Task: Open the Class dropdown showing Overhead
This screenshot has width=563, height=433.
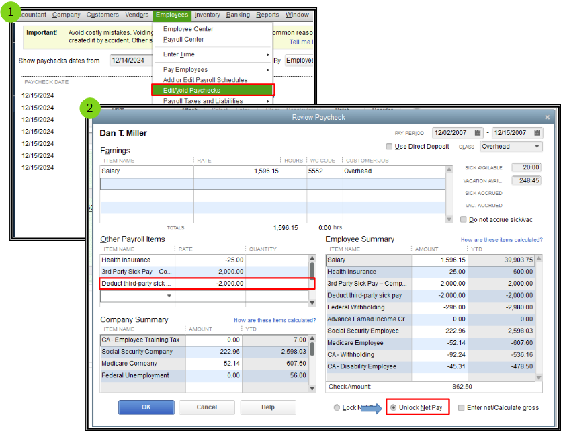Action: coord(536,146)
